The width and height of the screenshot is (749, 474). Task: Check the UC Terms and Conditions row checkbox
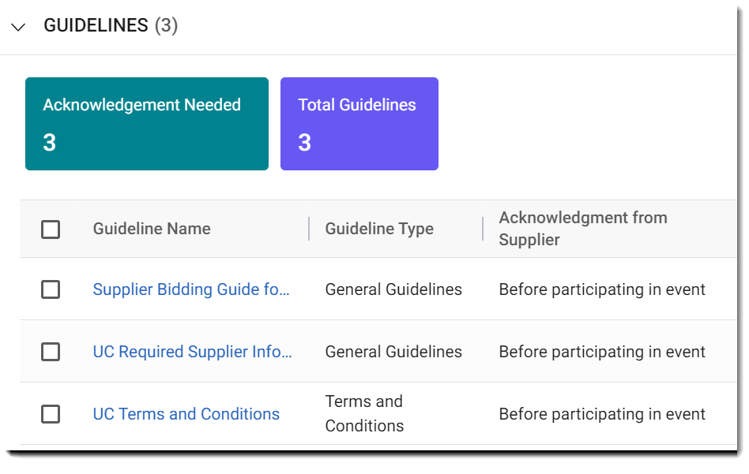coord(51,414)
